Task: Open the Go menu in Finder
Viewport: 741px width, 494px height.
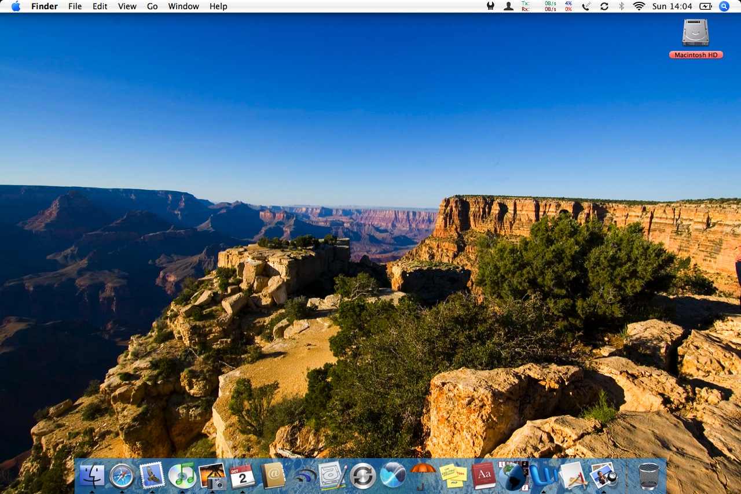Action: point(152,6)
